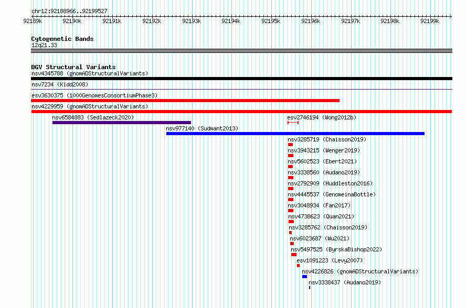This screenshot has height=308, width=467.
Task: Click red glyph under esv1091223
Action: 299,266
